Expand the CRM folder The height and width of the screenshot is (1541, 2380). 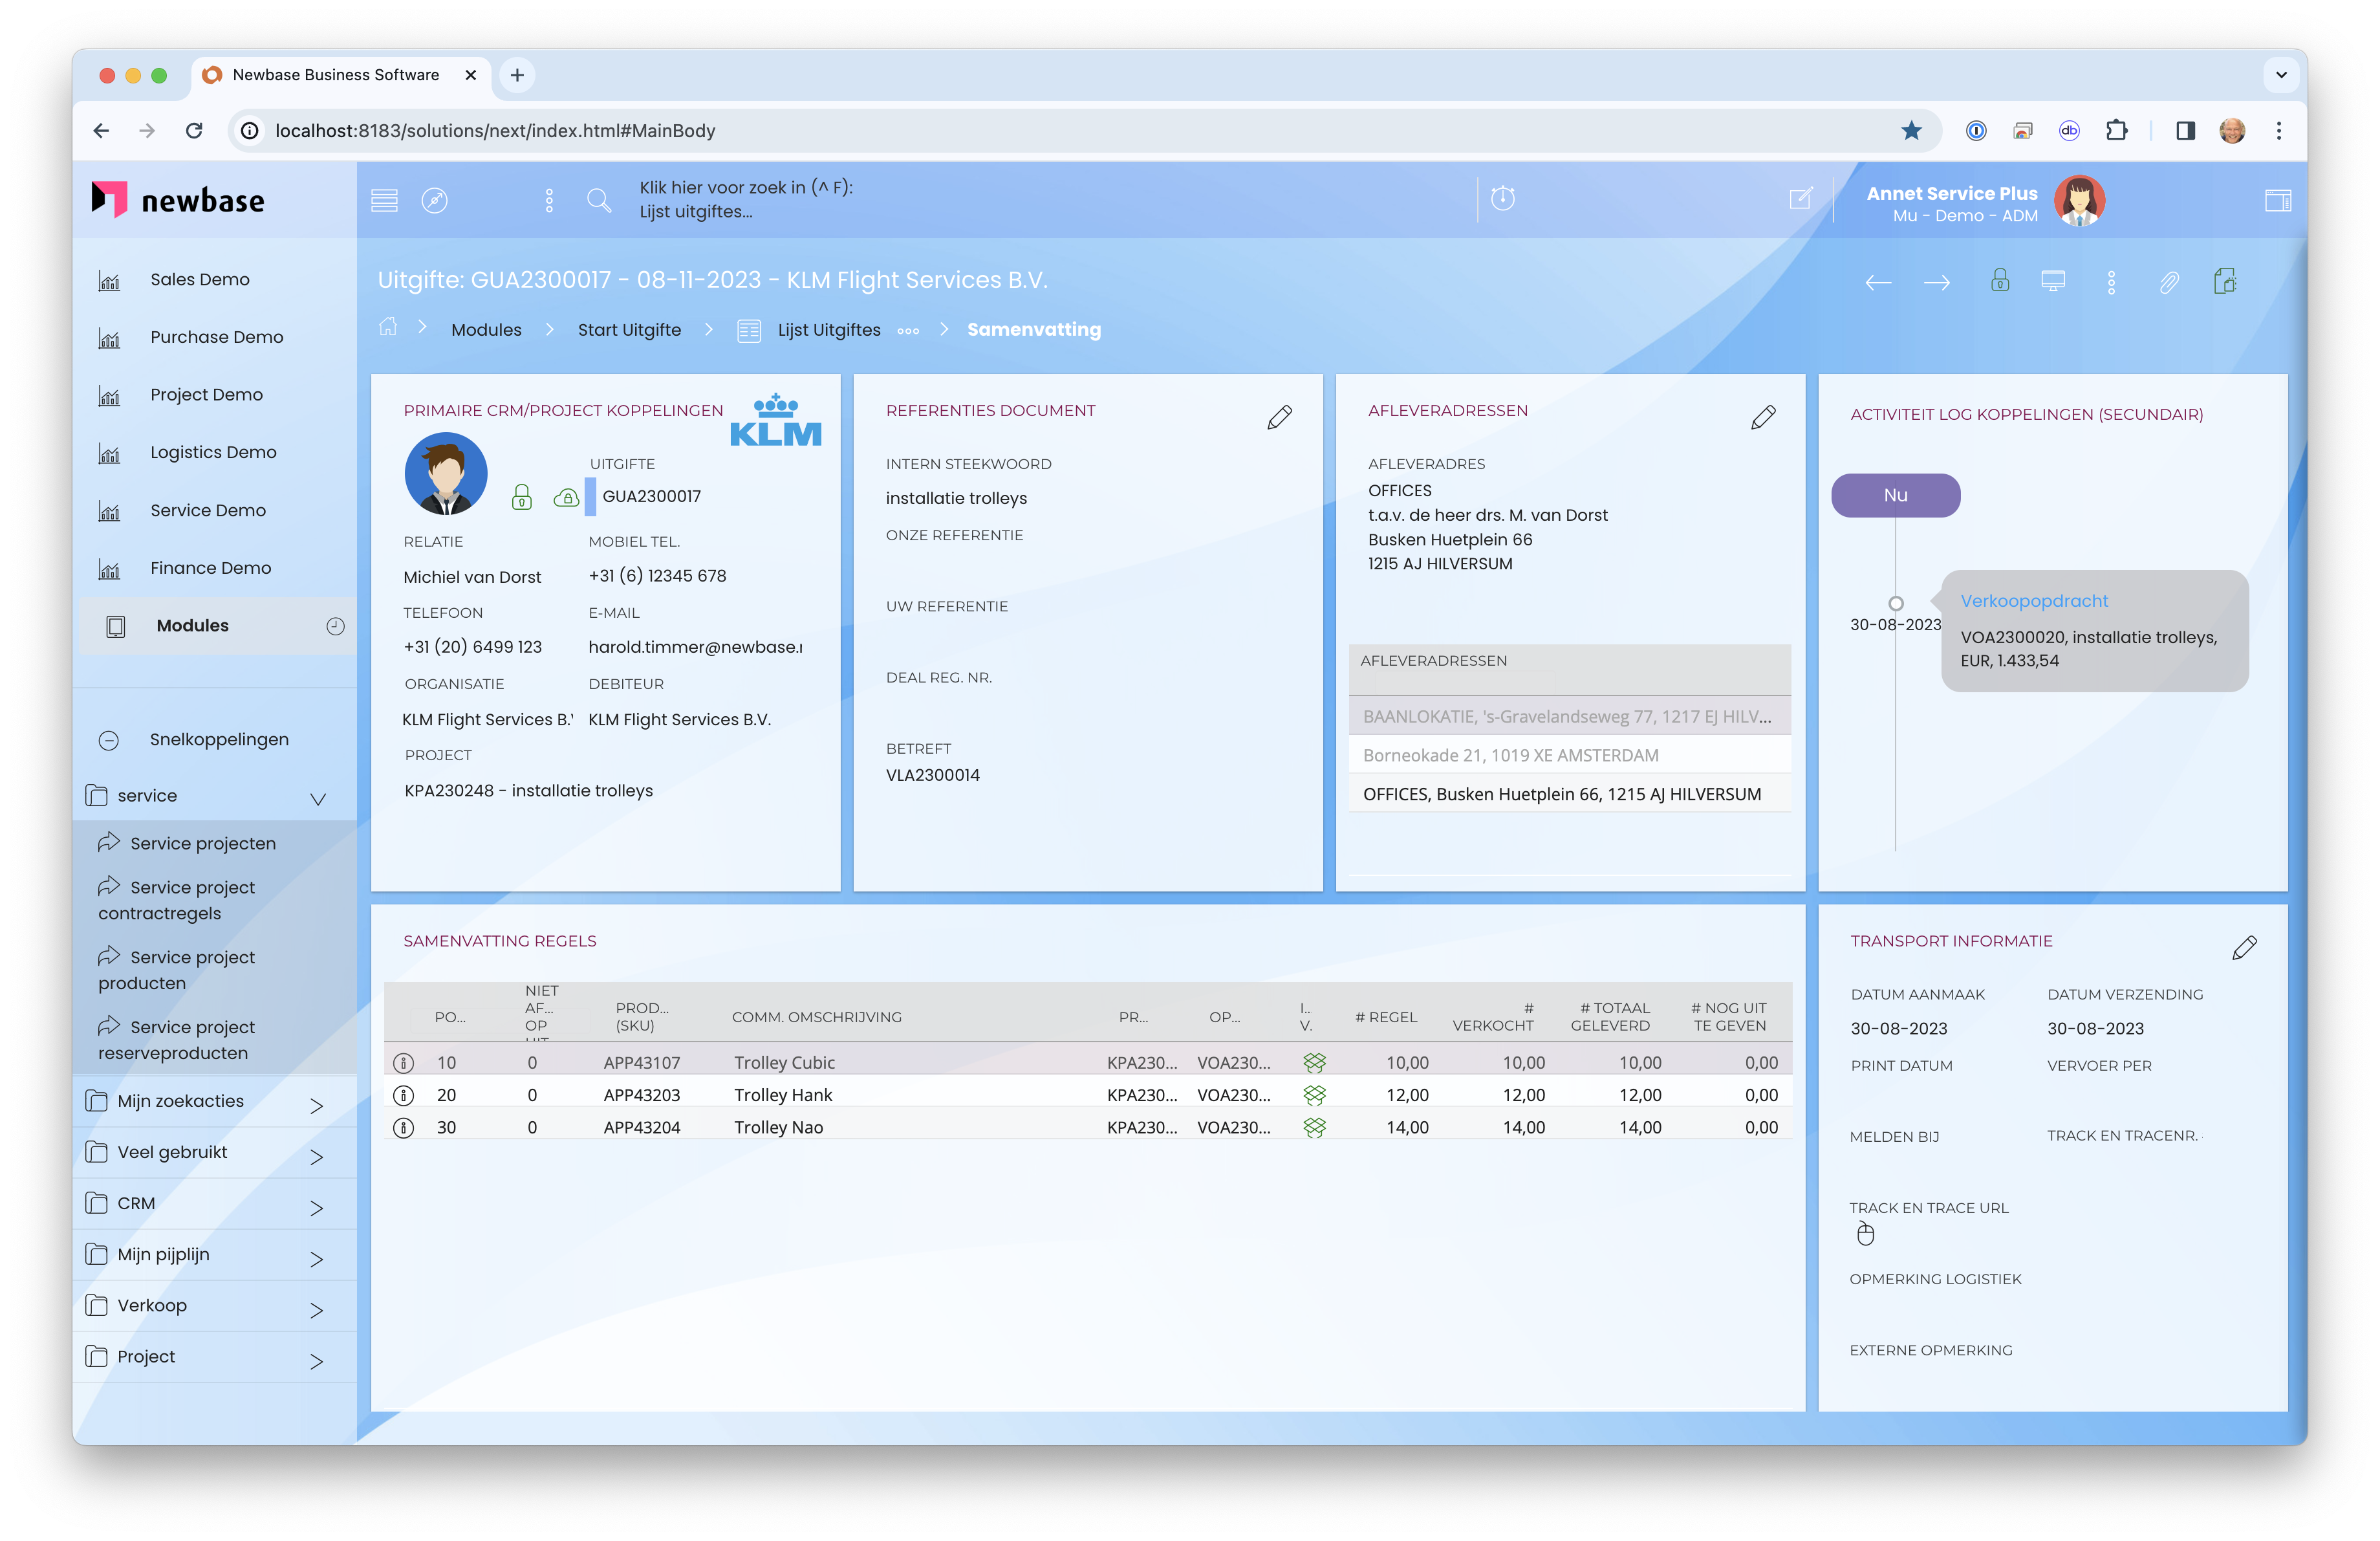tap(317, 1207)
